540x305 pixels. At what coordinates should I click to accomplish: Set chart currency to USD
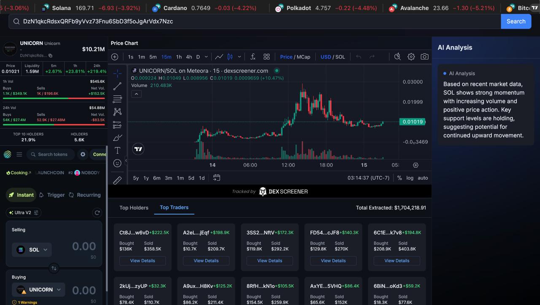point(326,57)
